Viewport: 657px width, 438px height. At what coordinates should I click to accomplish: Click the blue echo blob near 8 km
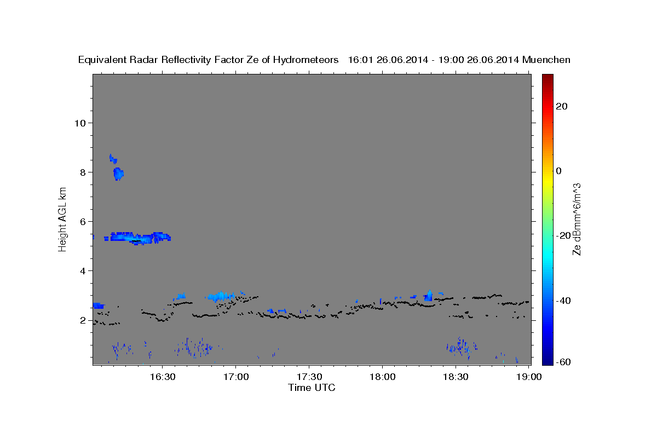(x=118, y=174)
